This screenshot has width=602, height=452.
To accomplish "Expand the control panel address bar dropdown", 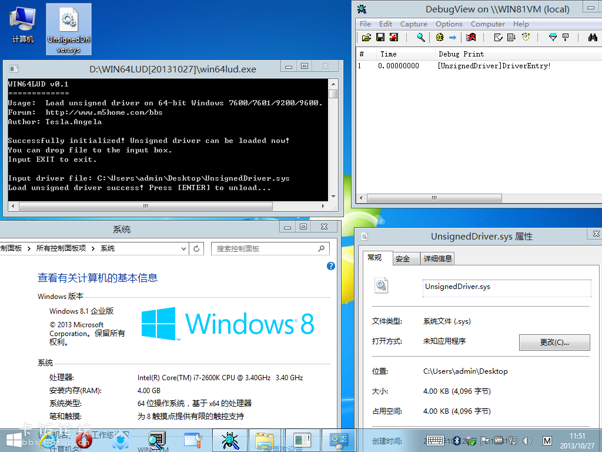I will coord(183,249).
